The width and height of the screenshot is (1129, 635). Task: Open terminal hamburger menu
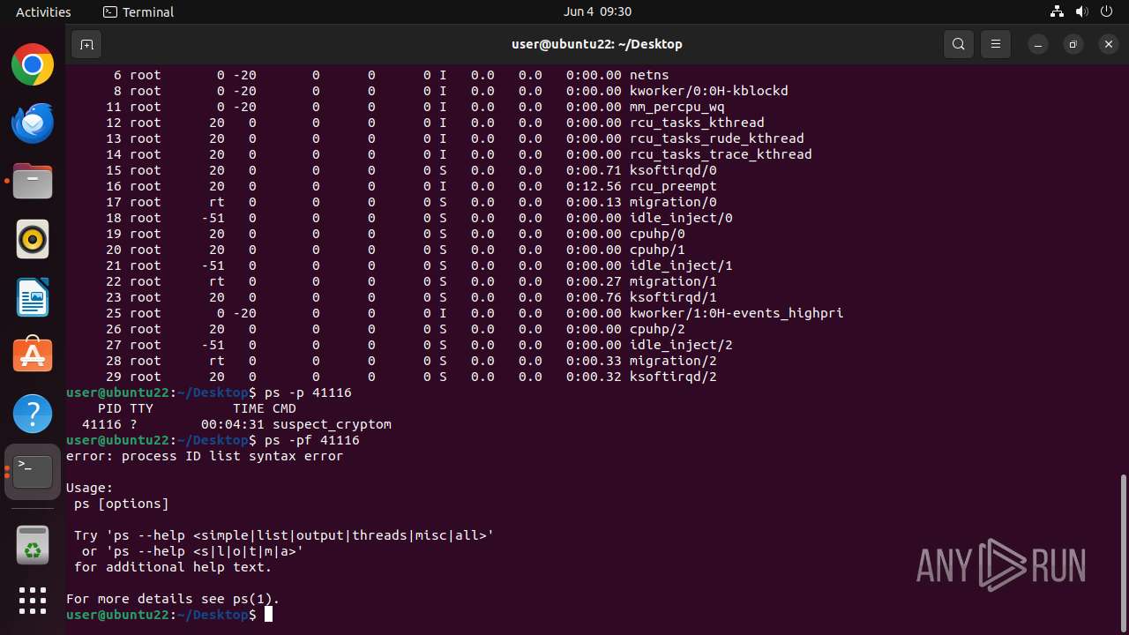pyautogui.click(x=996, y=44)
